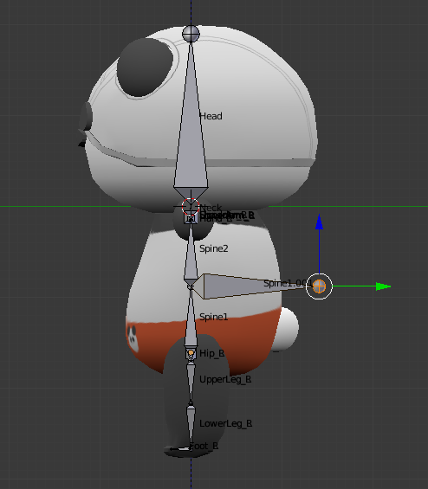Click the panda's black nose
The width and height of the screenshot is (428, 489).
coord(86,116)
